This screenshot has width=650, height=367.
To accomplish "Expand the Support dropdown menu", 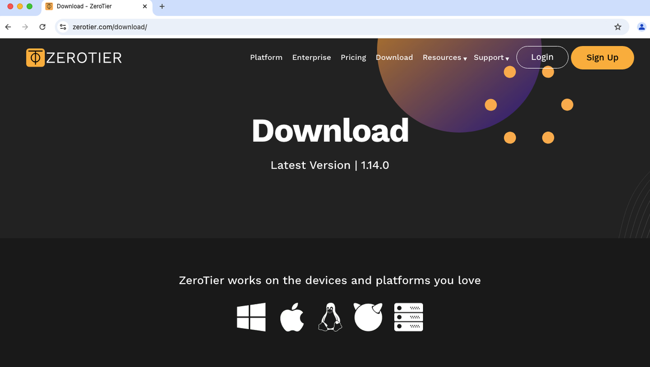I will click(491, 58).
